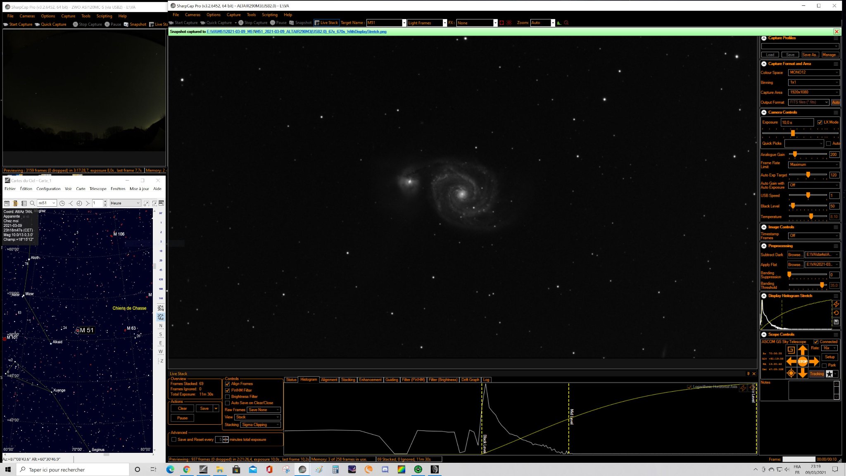
Task: Enable the Auto checkbox next to Quick Picks
Action: (x=828, y=143)
